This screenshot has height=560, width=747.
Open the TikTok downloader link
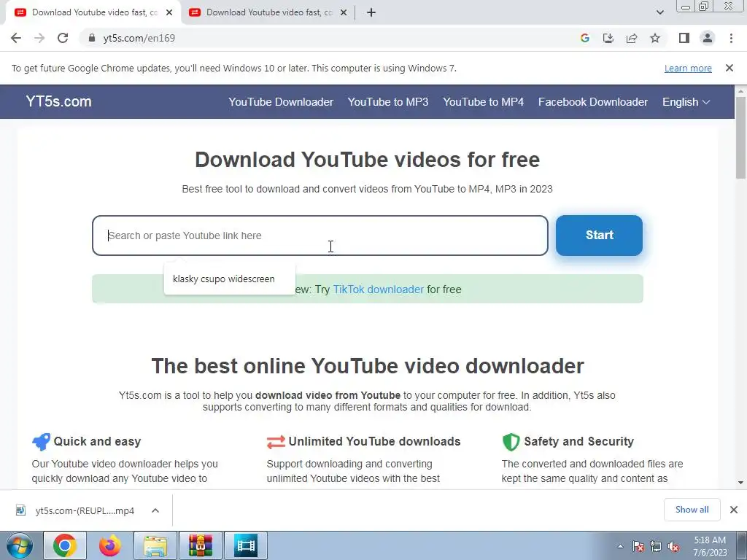pos(379,289)
